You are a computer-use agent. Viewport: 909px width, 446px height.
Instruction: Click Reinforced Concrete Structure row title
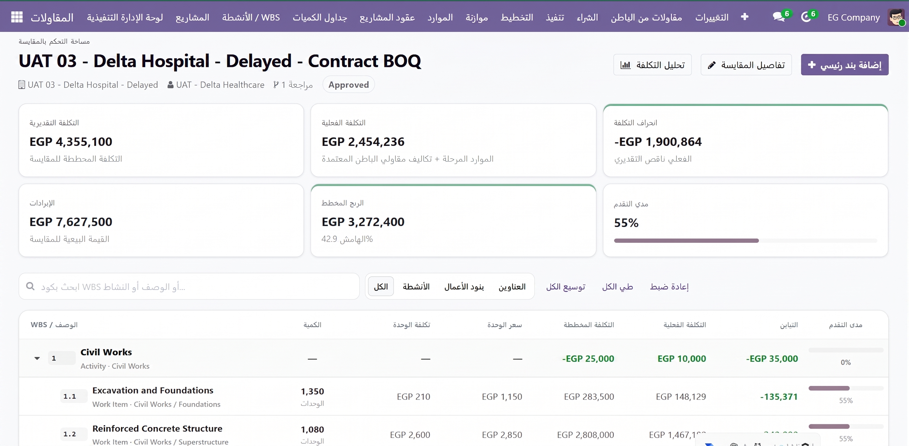157,428
